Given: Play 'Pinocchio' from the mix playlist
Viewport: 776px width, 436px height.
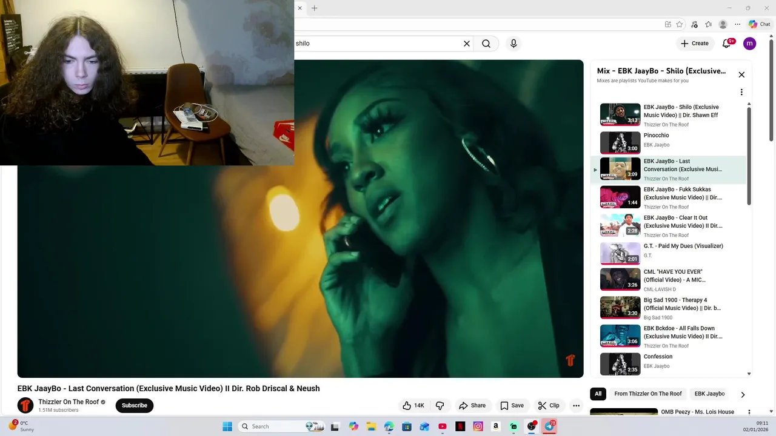Looking at the screenshot, I should coord(669,142).
